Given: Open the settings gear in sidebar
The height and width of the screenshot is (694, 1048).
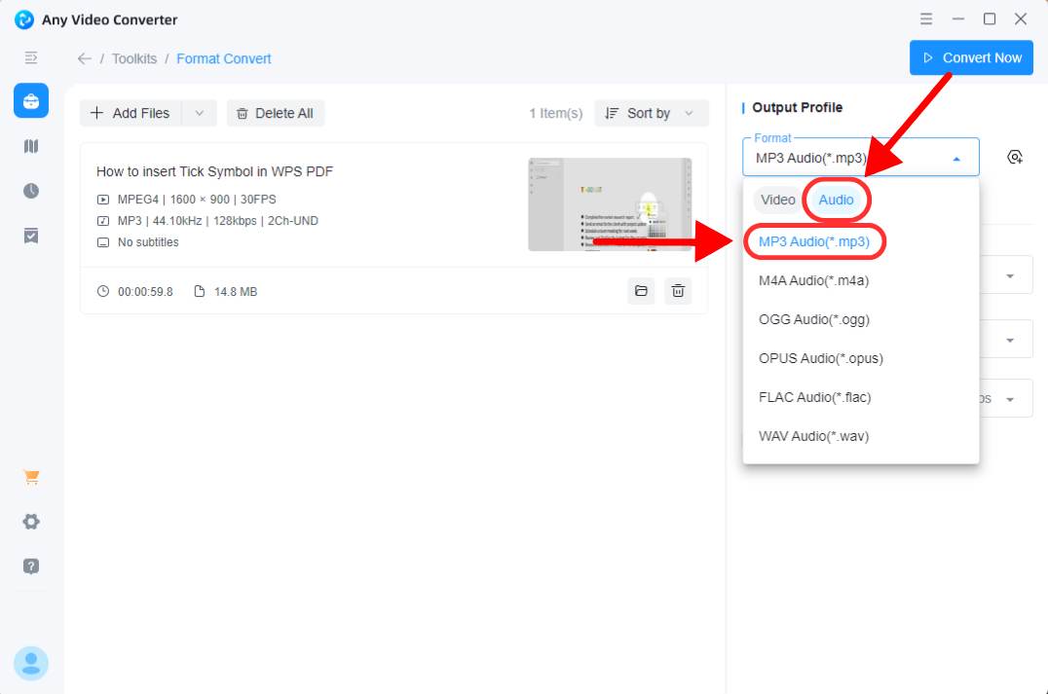Looking at the screenshot, I should [x=31, y=522].
